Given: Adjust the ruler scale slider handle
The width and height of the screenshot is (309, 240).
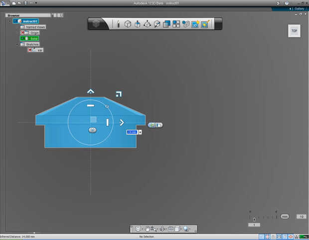Looking at the screenshot, I should coord(254,219).
